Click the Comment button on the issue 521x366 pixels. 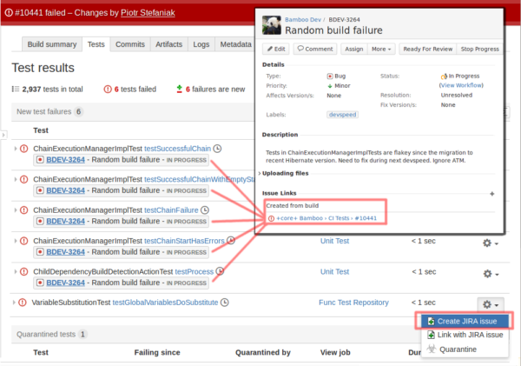315,50
